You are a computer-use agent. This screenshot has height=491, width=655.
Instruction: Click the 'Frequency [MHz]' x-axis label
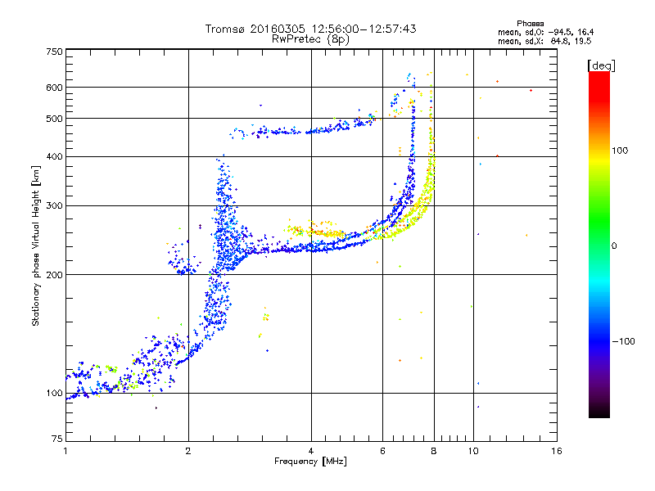tap(310, 461)
